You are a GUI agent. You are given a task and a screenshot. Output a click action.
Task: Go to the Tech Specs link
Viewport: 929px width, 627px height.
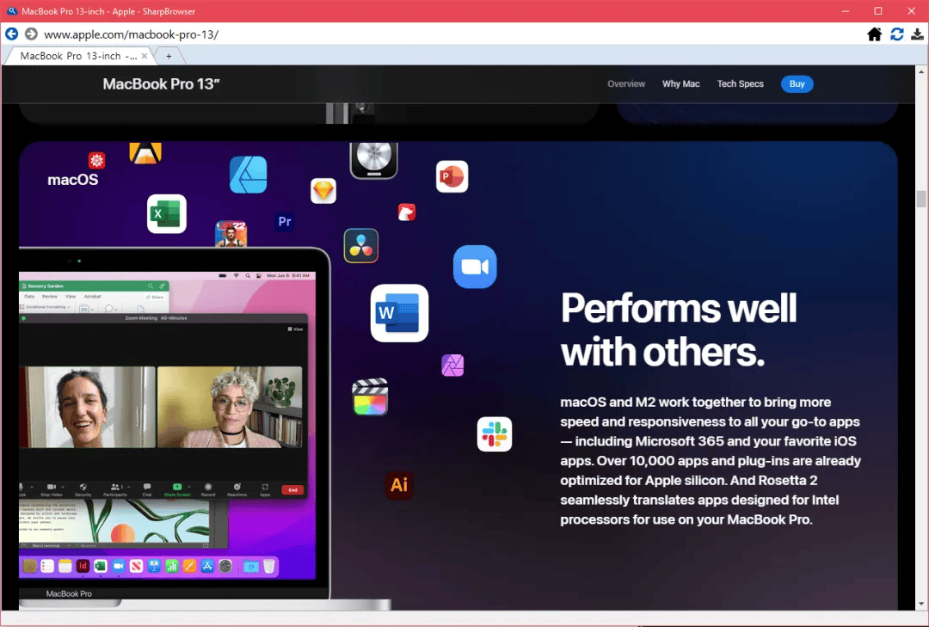tap(740, 84)
